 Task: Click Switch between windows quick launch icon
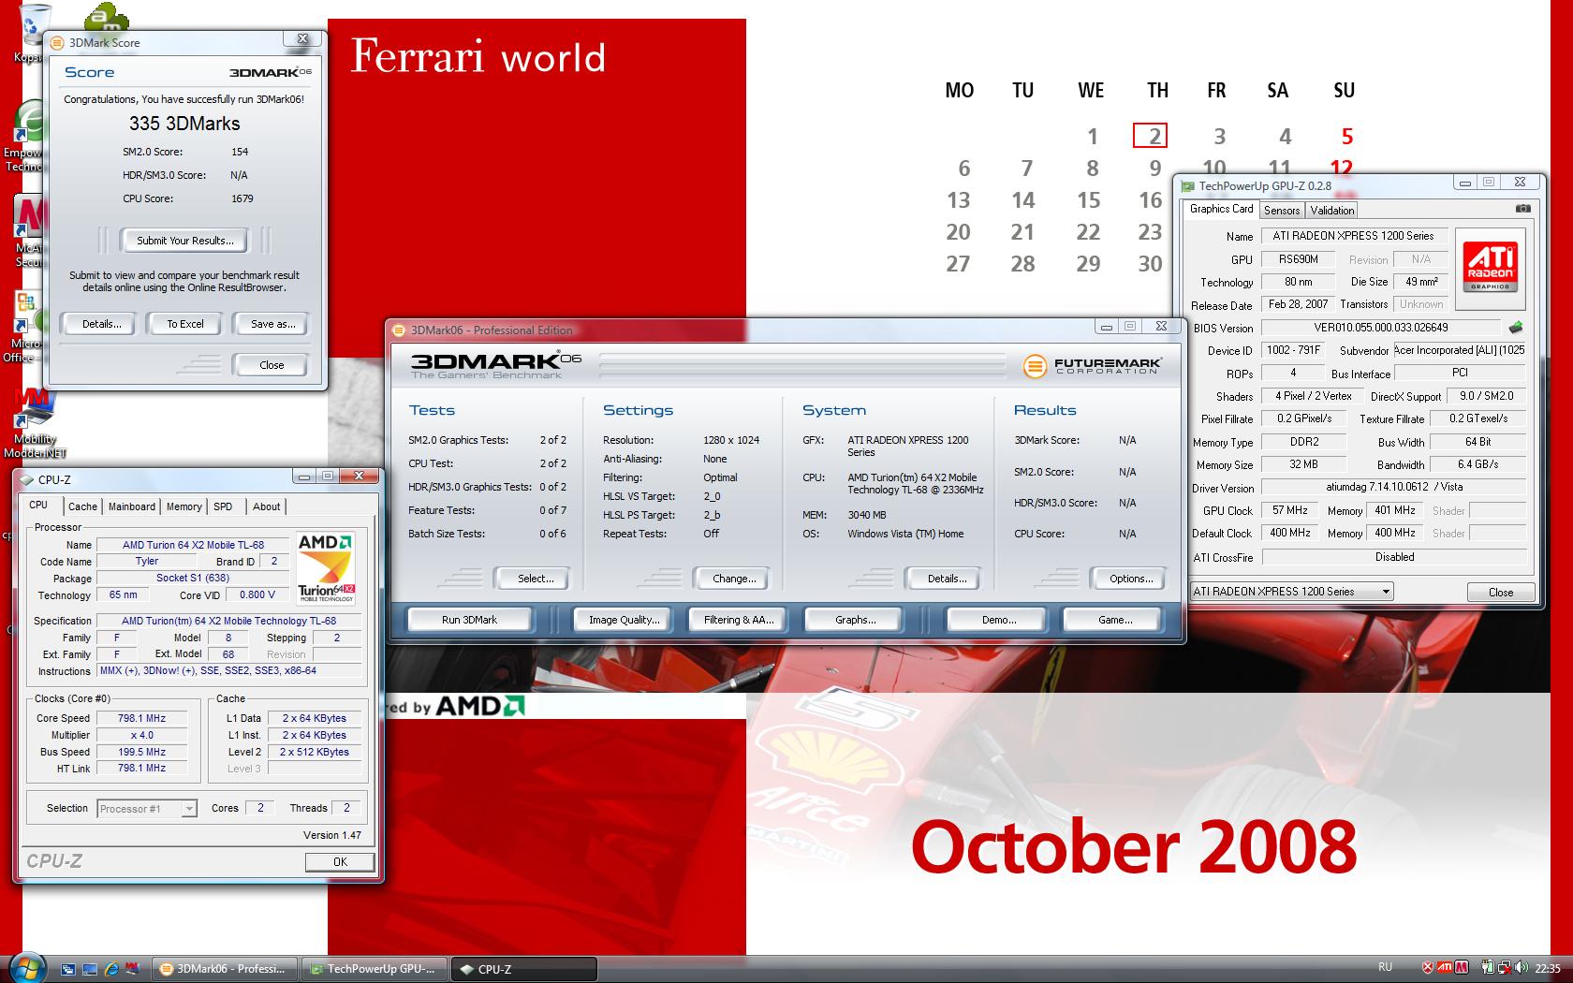[x=68, y=969]
